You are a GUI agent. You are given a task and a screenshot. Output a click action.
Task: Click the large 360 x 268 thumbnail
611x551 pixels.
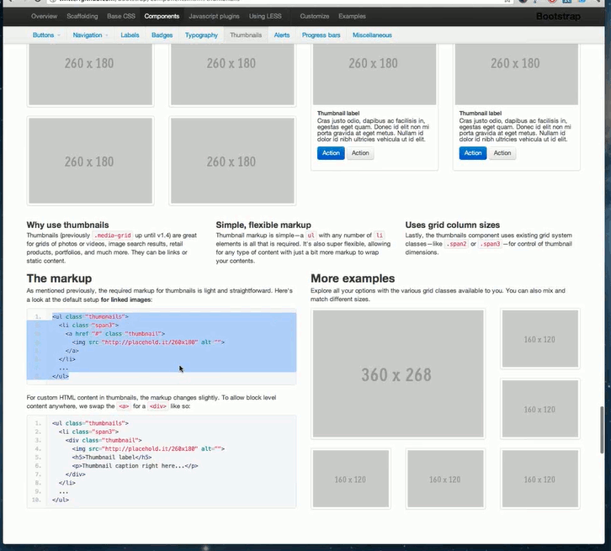397,374
